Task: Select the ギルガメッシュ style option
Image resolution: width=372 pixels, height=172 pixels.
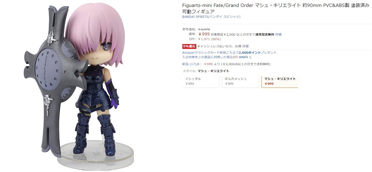Action: [x=240, y=81]
